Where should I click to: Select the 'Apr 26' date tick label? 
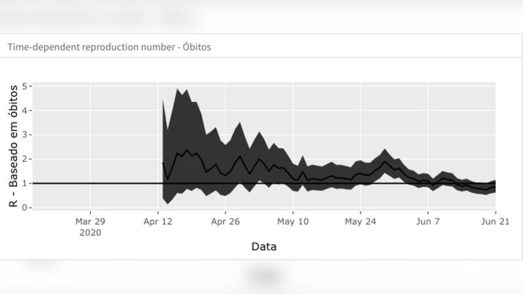click(x=225, y=221)
